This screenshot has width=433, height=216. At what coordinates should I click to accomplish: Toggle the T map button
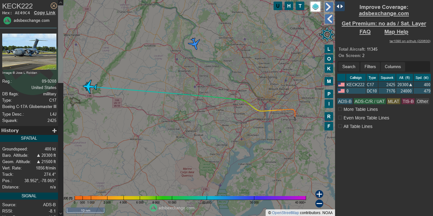[300, 6]
